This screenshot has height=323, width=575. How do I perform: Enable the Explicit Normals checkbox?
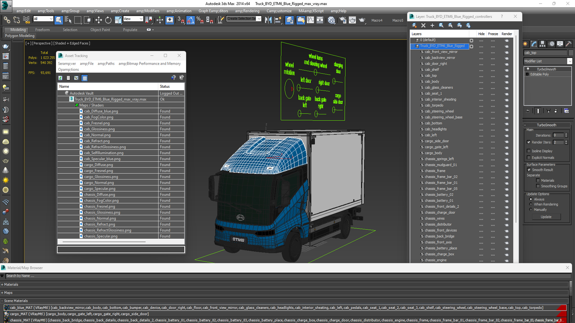tap(529, 158)
